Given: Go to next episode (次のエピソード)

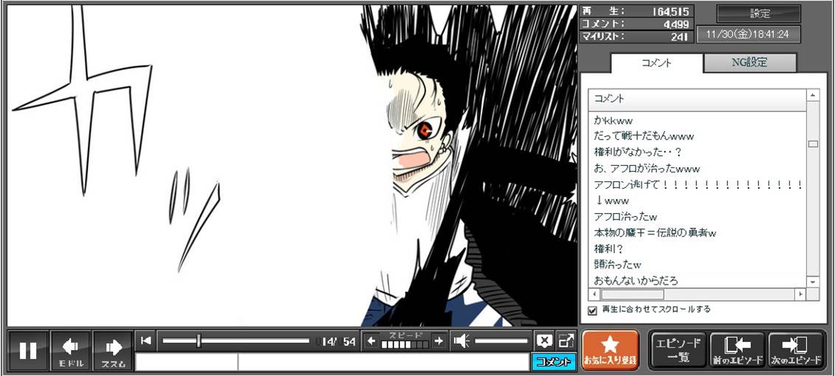Looking at the screenshot, I should tap(796, 350).
